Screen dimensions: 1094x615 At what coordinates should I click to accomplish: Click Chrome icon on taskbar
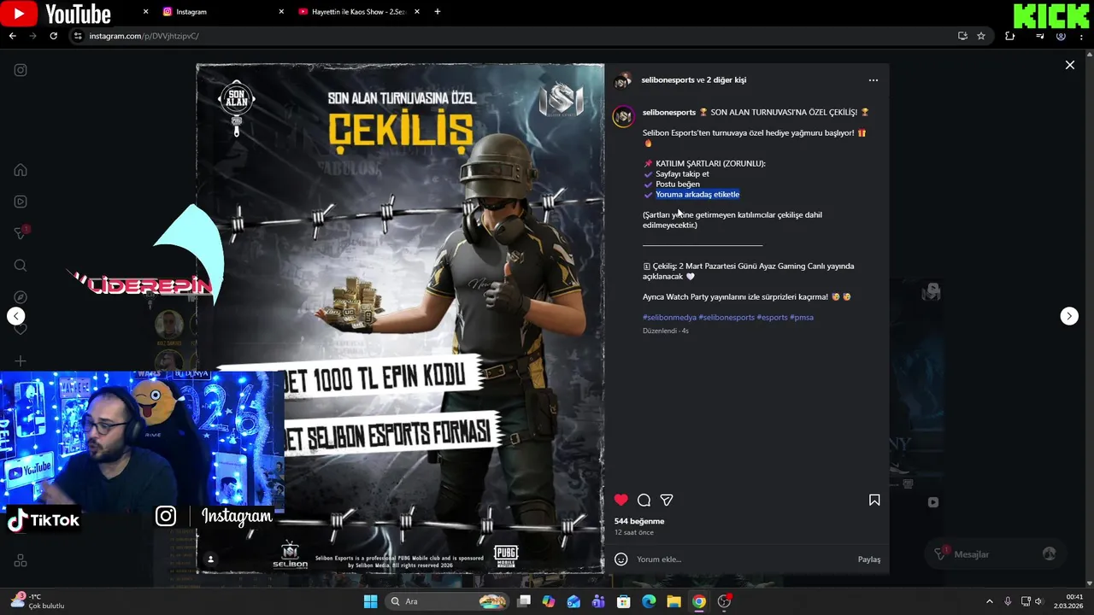click(x=699, y=601)
